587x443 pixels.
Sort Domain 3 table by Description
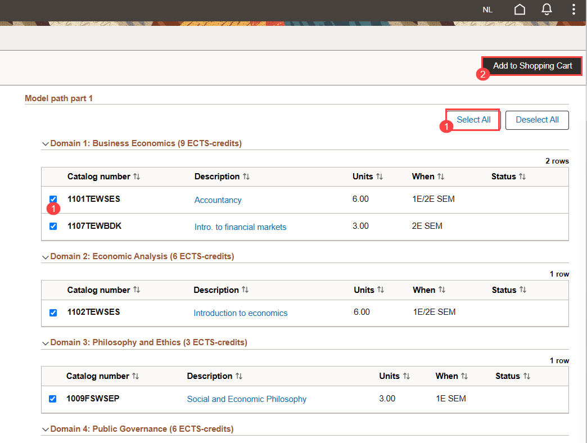215,376
